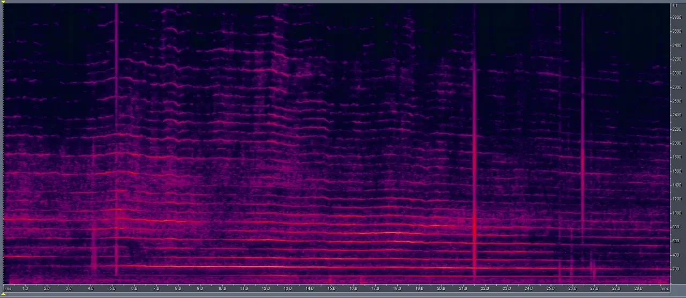
Task: Click the right hms label on the time ruler
Action: tap(665, 288)
